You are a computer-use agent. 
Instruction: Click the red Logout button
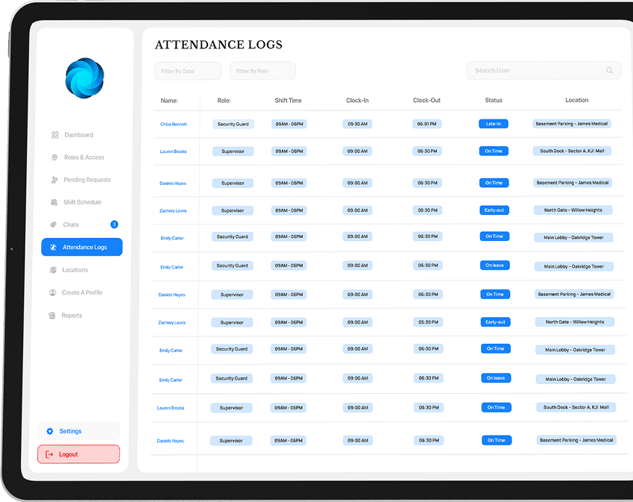(x=79, y=454)
